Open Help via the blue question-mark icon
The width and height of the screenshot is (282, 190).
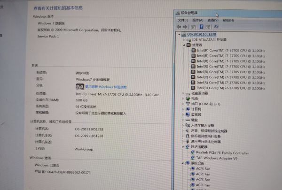202,27
